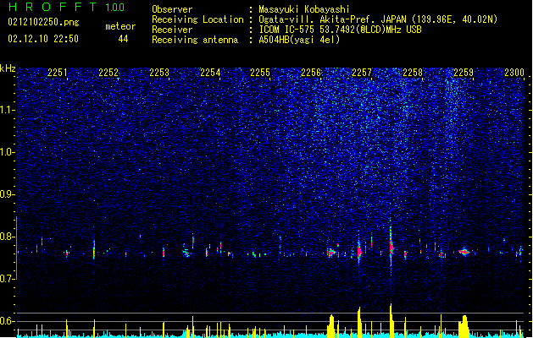This screenshot has height=338, width=533.
Task: Click the 0.7 kHz frequency label
Action: (8, 279)
